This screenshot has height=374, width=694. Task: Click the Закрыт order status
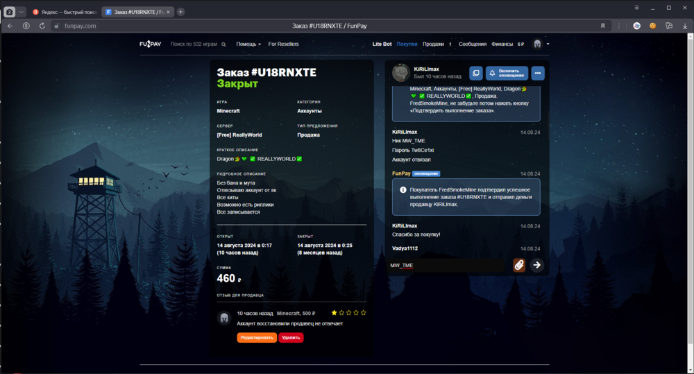click(x=237, y=84)
